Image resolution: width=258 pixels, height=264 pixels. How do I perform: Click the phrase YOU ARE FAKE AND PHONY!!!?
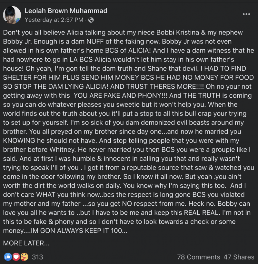point(120,95)
